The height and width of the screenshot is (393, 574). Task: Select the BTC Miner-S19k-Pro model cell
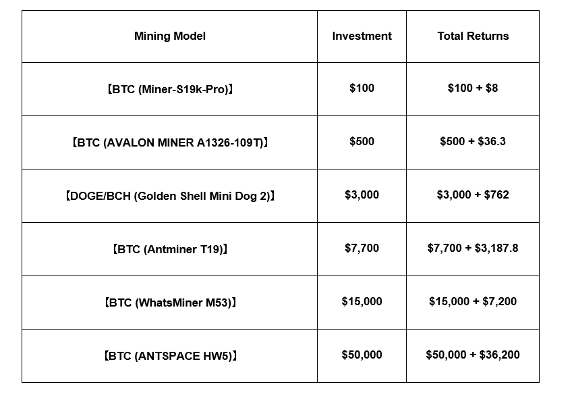point(170,88)
